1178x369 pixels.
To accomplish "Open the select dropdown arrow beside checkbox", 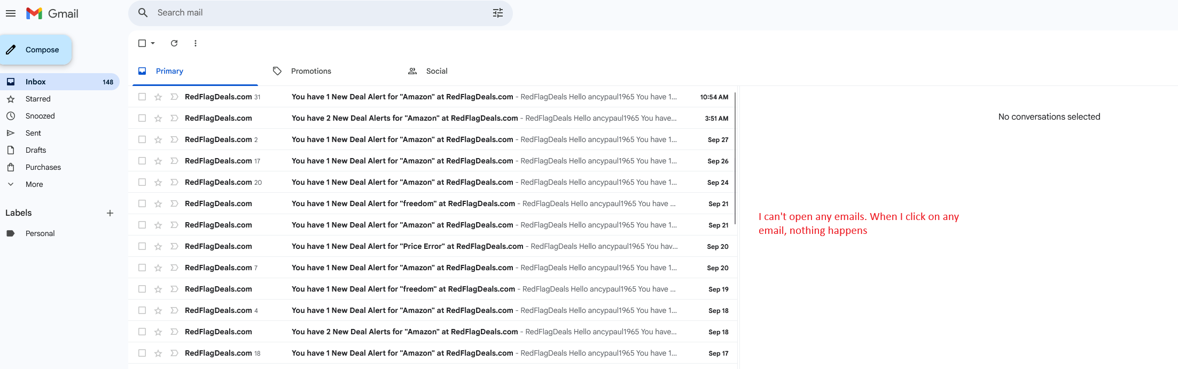I will (153, 43).
